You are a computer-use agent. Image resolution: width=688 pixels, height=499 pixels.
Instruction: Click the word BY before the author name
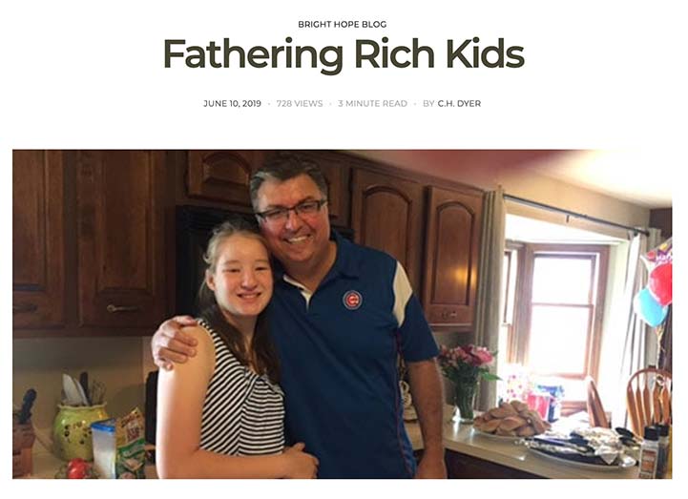[428, 104]
